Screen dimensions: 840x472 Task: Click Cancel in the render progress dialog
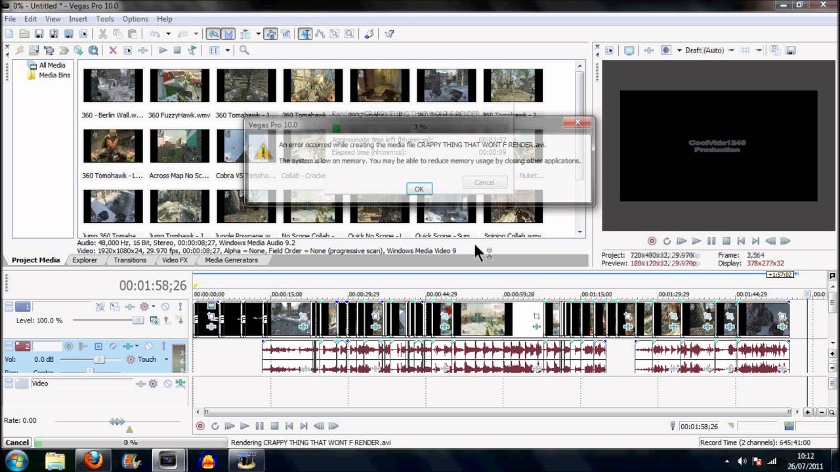[x=484, y=182]
